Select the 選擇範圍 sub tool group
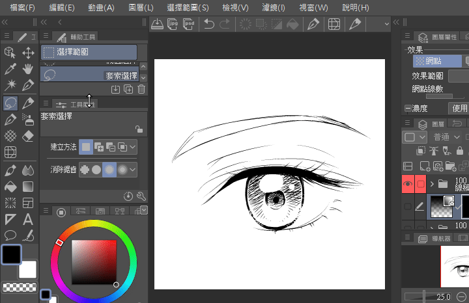Image resolution: width=469 pixels, height=303 pixels. 89,52
